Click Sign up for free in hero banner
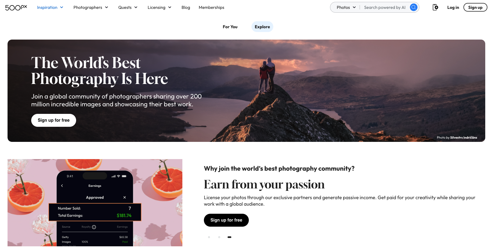 pos(54,120)
